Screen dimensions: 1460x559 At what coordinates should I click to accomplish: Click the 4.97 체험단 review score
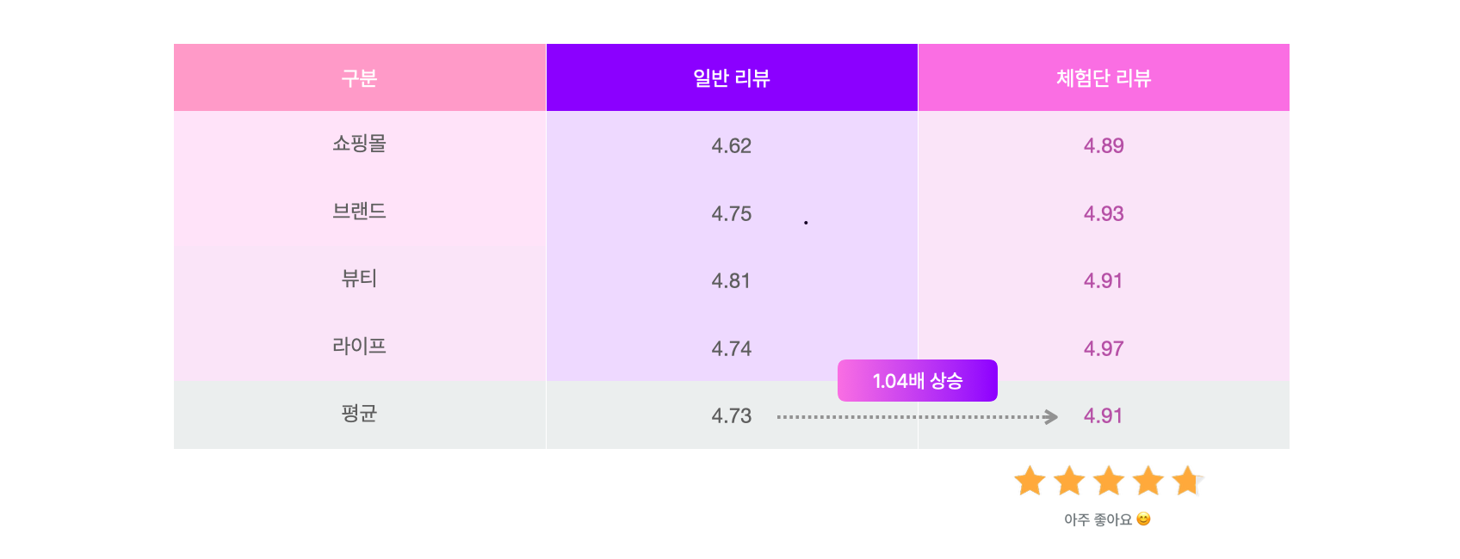tap(1104, 348)
